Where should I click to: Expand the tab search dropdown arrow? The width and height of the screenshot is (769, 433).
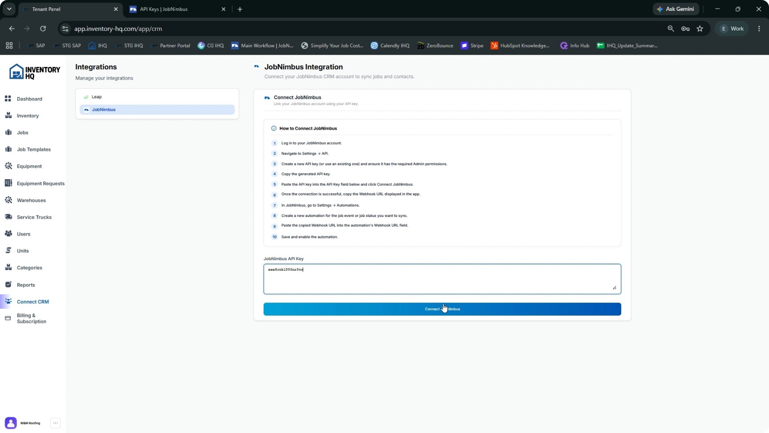click(9, 9)
